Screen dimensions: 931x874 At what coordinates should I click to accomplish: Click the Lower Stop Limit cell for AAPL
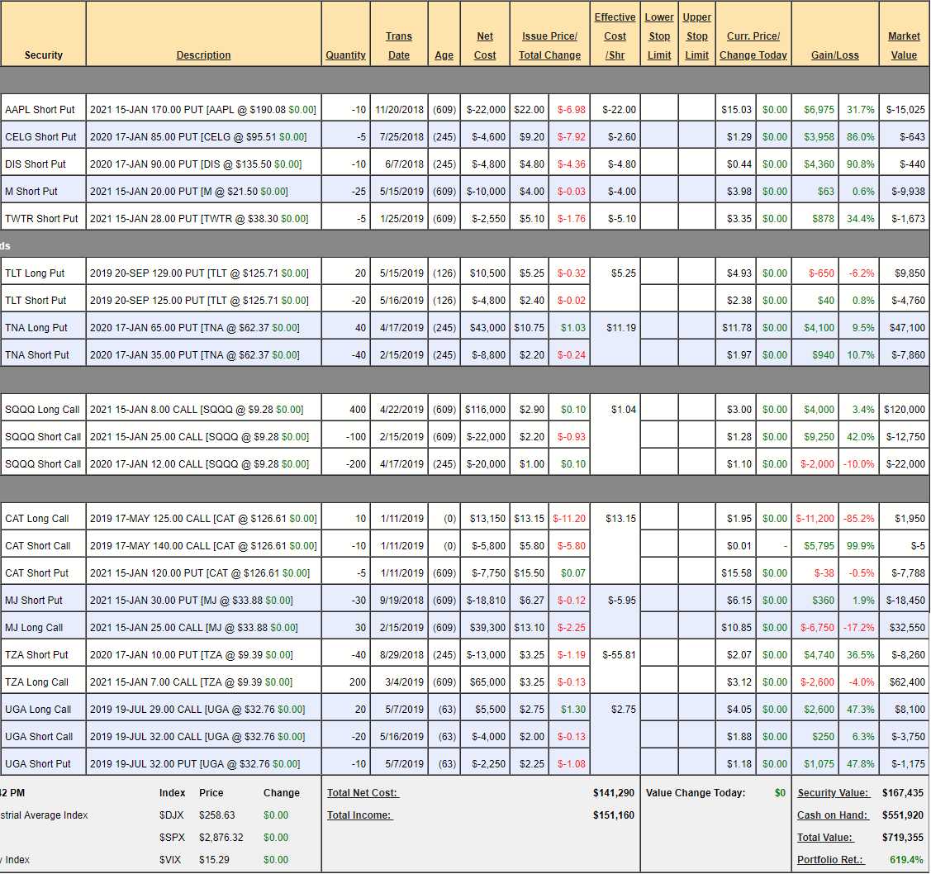659,110
